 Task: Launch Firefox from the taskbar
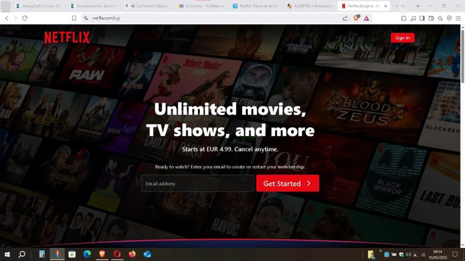pyautogui.click(x=132, y=254)
